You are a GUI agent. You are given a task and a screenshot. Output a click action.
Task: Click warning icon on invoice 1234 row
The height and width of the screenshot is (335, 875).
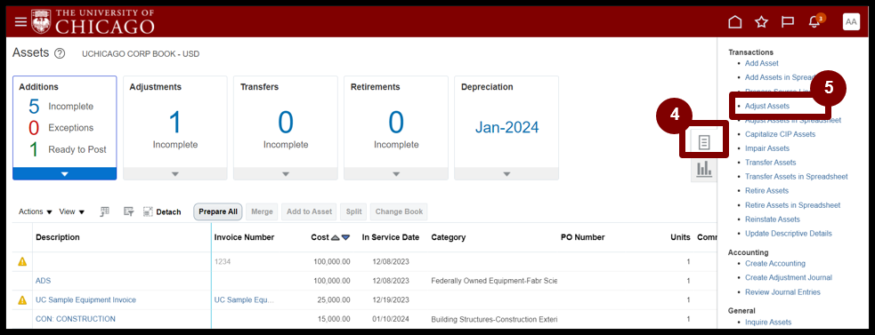click(x=22, y=261)
